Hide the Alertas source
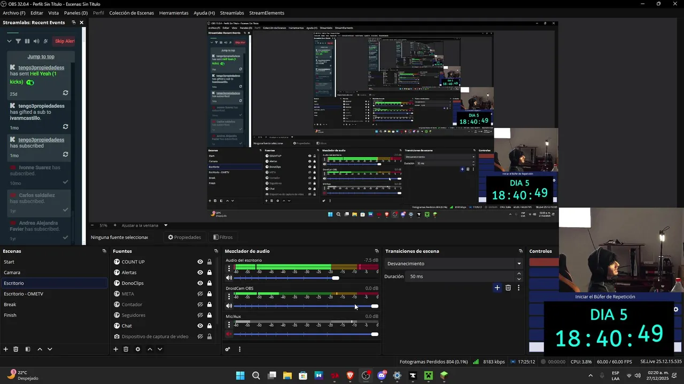Screen dimensions: 684x384 200,273
